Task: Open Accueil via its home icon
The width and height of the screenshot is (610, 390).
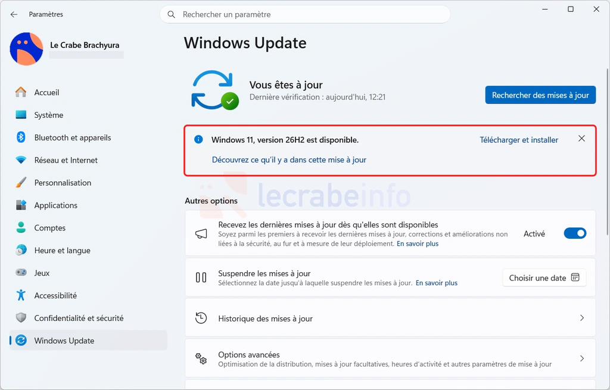Action: [21, 92]
